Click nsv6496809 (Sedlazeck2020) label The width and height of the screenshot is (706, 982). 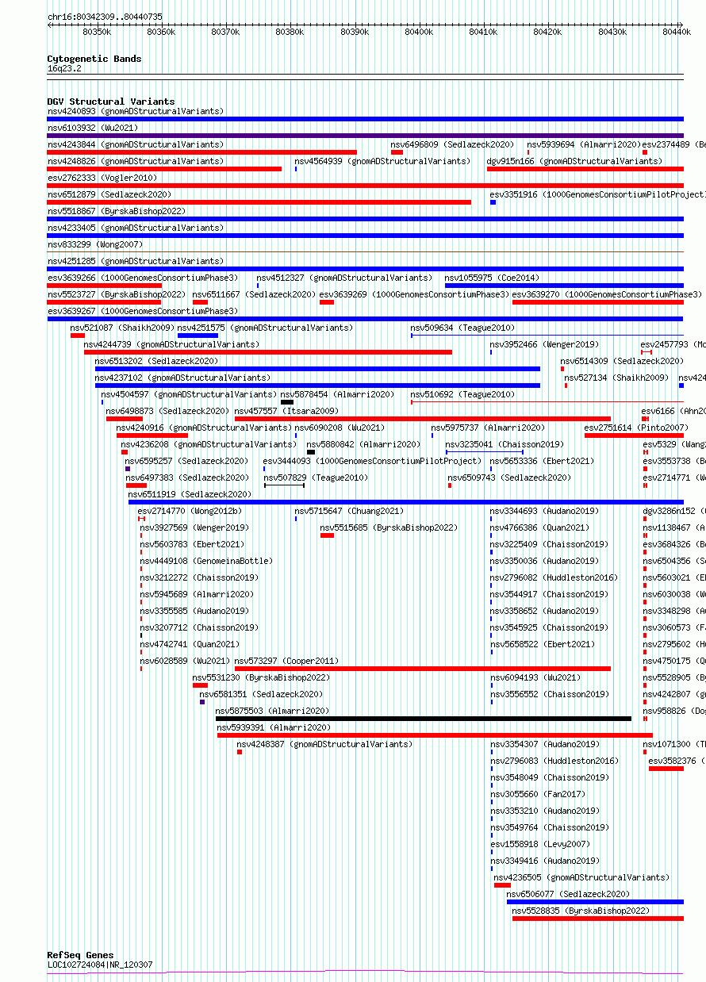tap(452, 144)
